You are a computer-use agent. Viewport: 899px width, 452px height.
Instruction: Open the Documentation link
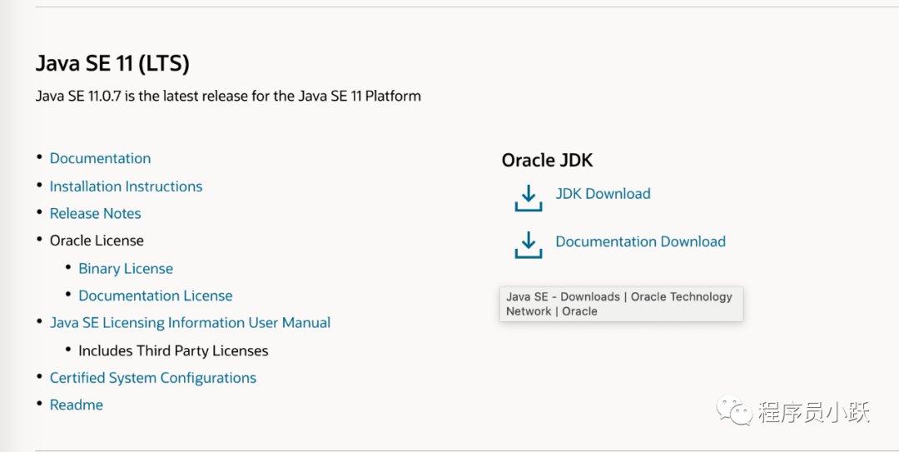tap(100, 158)
